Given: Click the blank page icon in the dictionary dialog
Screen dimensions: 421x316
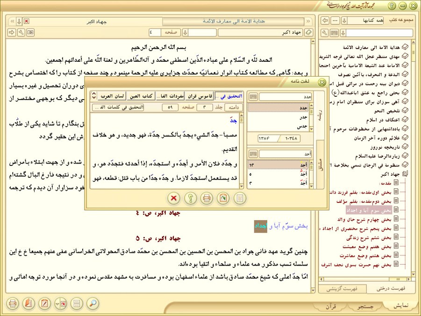Looking at the screenshot, I should point(240,198).
